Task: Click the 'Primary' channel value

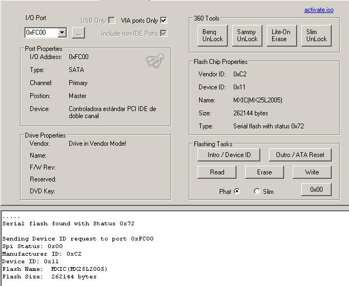Action: [x=78, y=83]
